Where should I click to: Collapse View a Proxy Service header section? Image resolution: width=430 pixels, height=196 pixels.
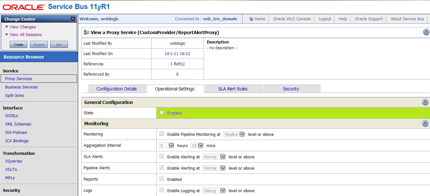(426, 32)
